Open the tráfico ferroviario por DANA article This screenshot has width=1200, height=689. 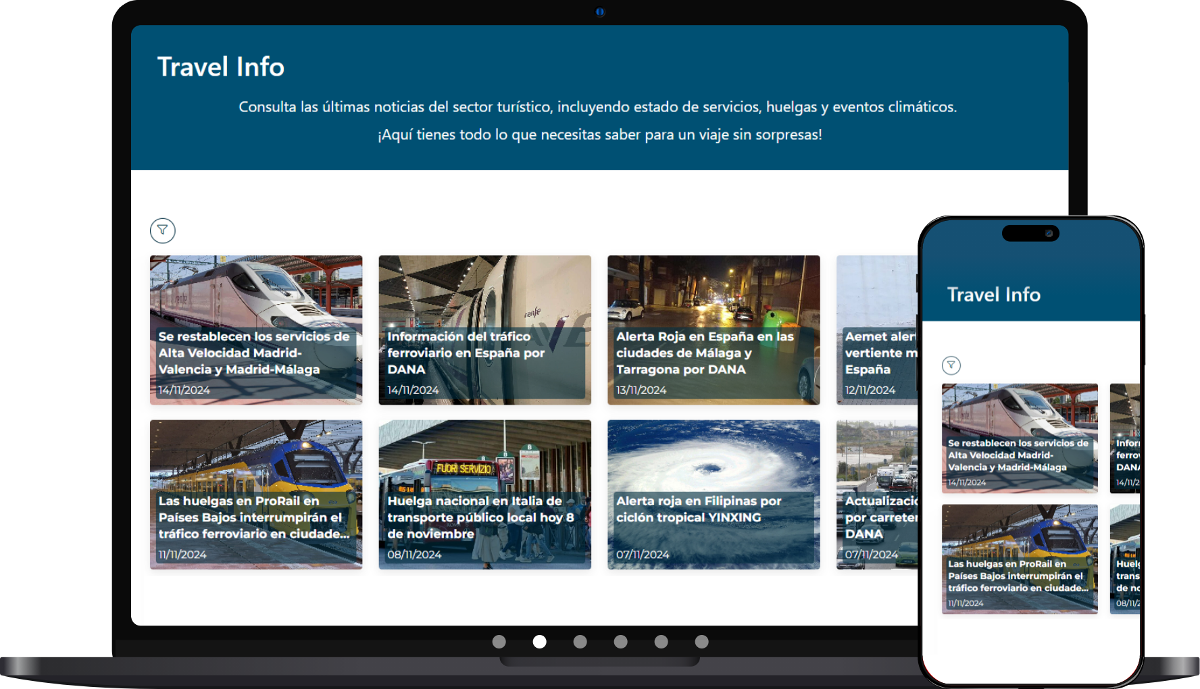(x=484, y=330)
